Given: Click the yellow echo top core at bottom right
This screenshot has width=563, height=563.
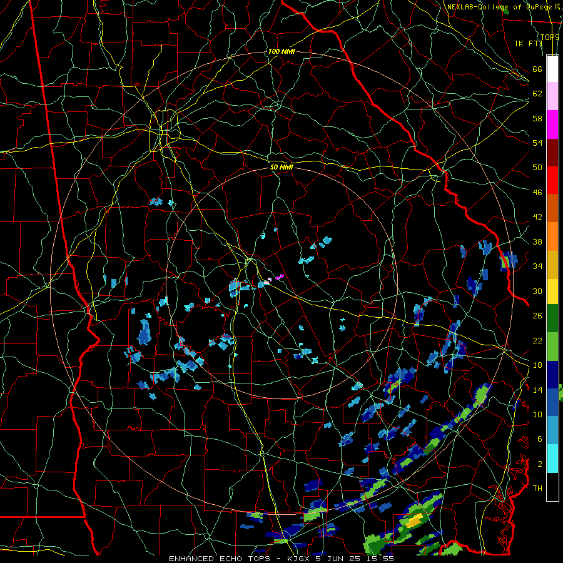Looking at the screenshot, I should click(414, 520).
